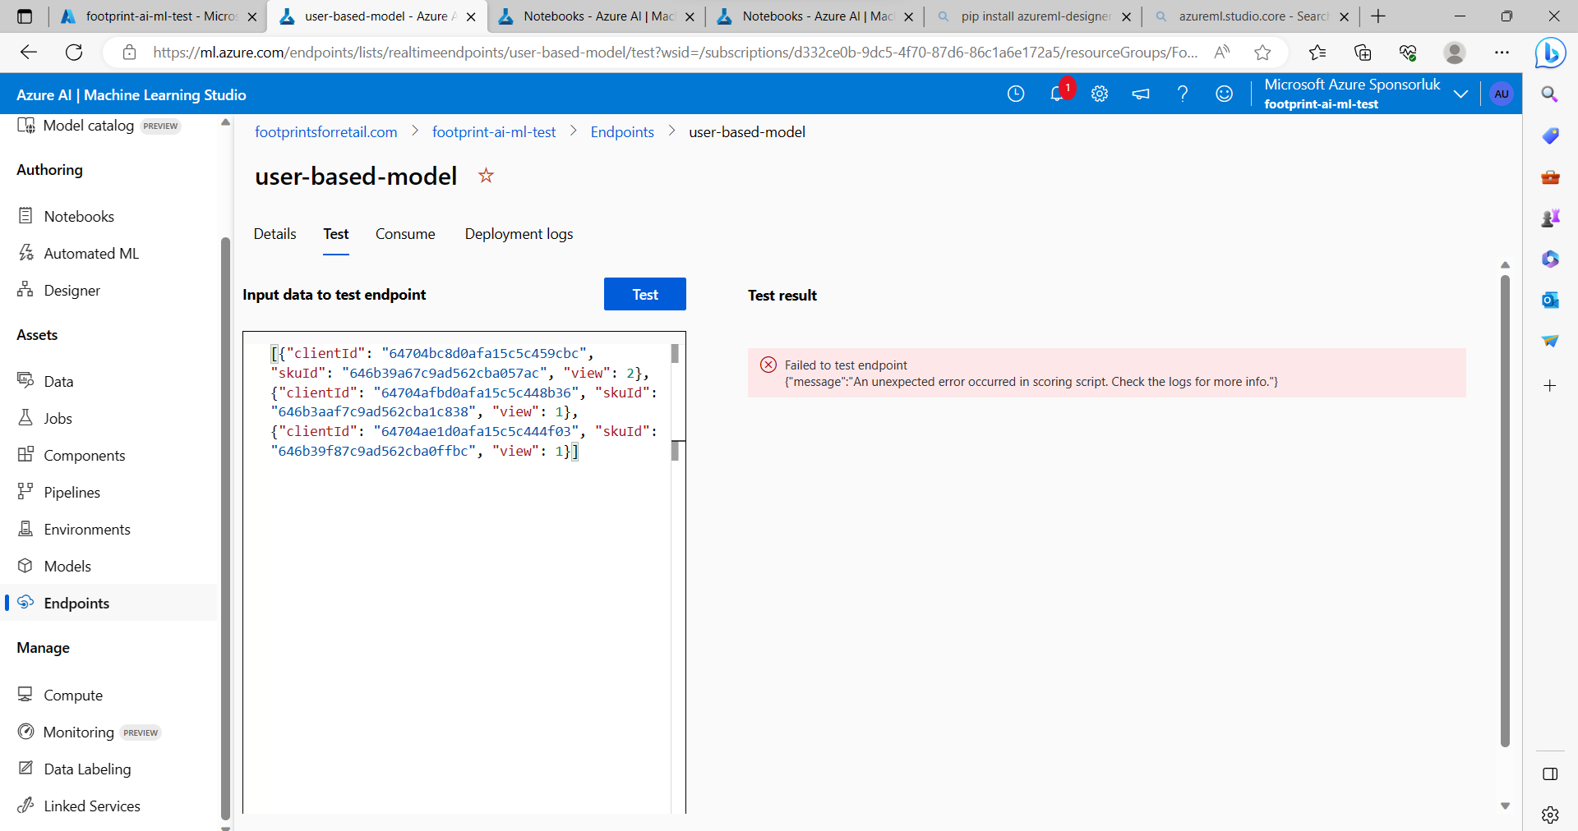
Task: Open Bing chat sidebar icon
Action: click(x=1550, y=53)
